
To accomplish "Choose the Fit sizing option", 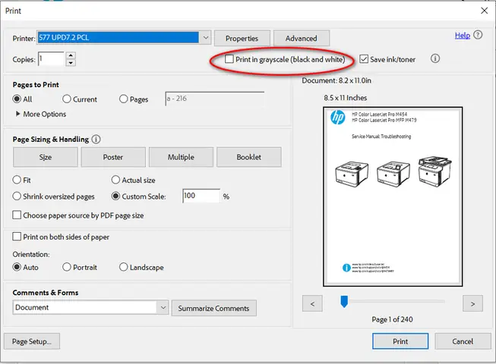I will tap(17, 180).
